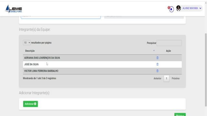Click the Leme Consultoria logo
This screenshot has width=207, height=116.
coord(14,9)
